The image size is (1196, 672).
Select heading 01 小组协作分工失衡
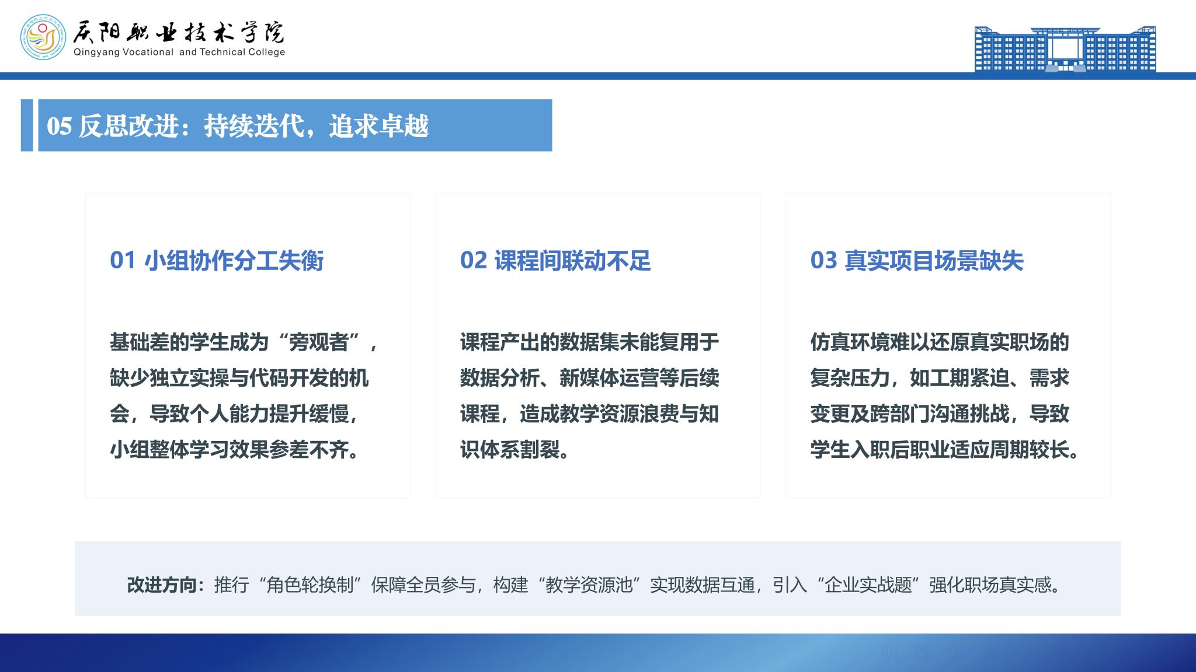[217, 260]
